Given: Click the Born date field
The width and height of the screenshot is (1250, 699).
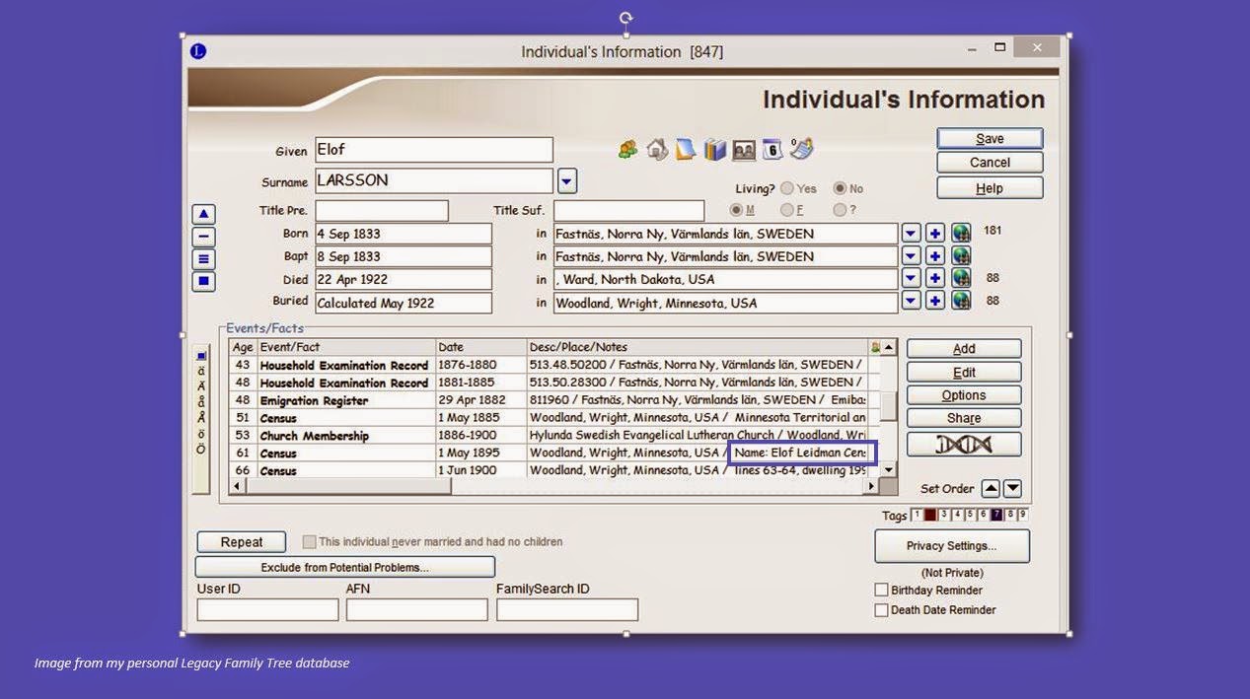Looking at the screenshot, I should click(404, 234).
